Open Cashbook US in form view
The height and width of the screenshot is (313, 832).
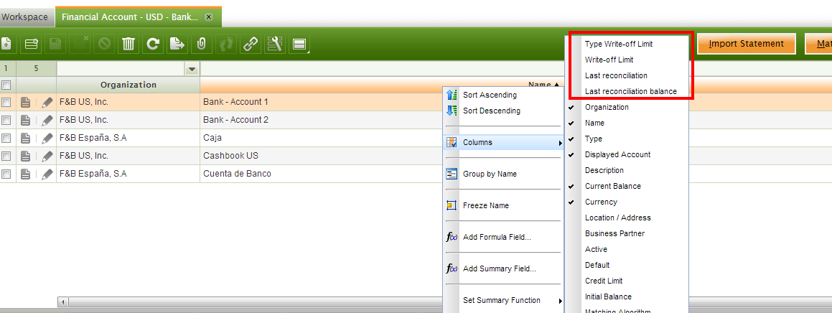tap(25, 156)
